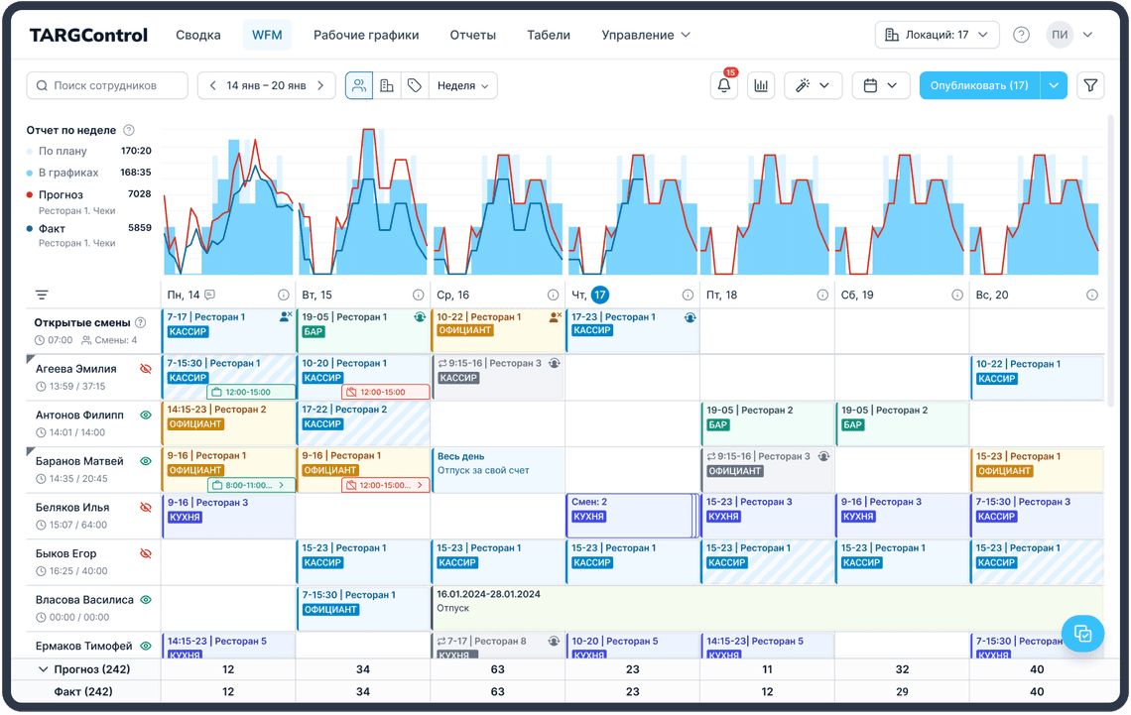Click the employee search field
1131x715 pixels.
tap(107, 86)
